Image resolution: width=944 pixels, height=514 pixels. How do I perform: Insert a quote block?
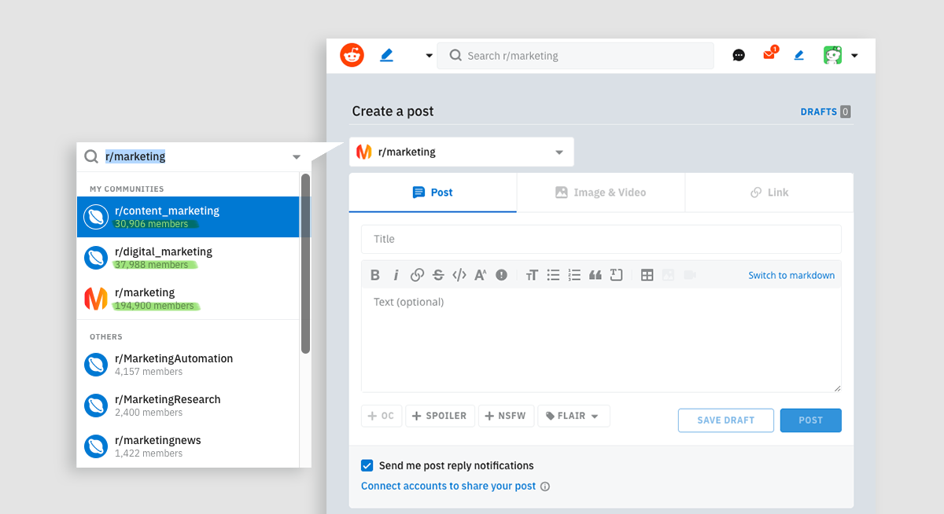tap(596, 275)
